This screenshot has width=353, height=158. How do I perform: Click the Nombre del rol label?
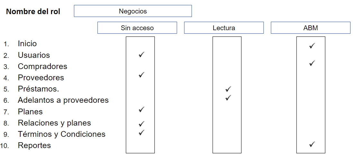coord(33,12)
